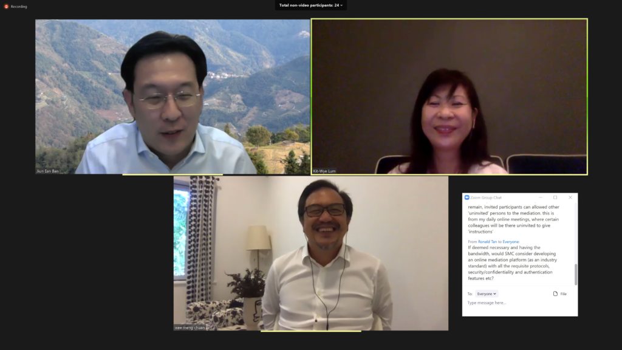The image size is (622, 350).
Task: Maximize the Zoom Group Chat window
Action: coord(555,197)
